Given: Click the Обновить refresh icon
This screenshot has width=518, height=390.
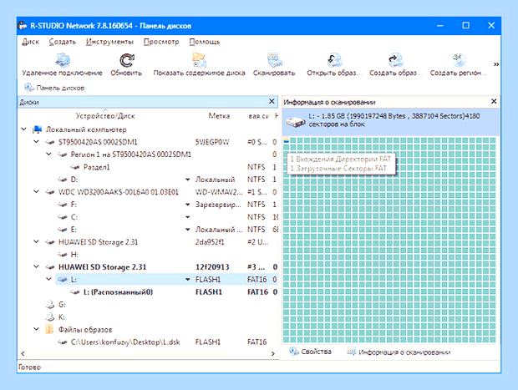Looking at the screenshot, I should pos(126,60).
